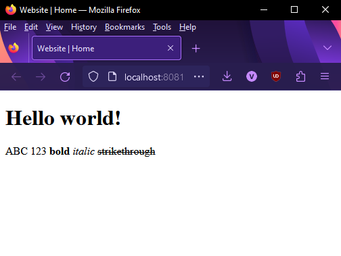This screenshot has width=341, height=256.
Task: Click the Firefox logo in title bar
Action: tap(11, 9)
